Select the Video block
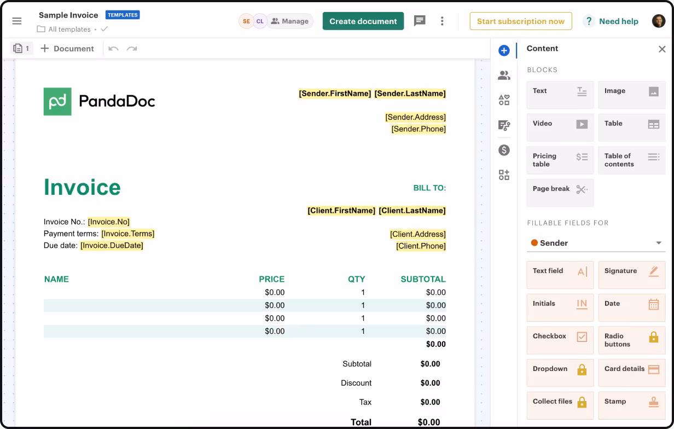This screenshot has width=674, height=429. point(560,127)
